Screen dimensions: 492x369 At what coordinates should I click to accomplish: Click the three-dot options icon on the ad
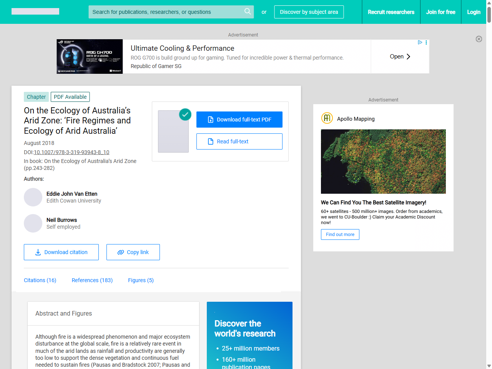pos(426,42)
